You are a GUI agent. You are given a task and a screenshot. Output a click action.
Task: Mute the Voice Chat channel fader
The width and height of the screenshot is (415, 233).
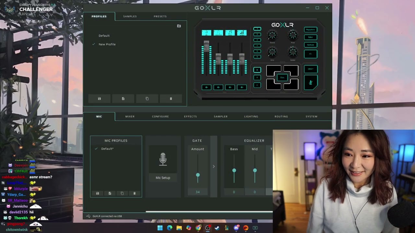click(218, 87)
